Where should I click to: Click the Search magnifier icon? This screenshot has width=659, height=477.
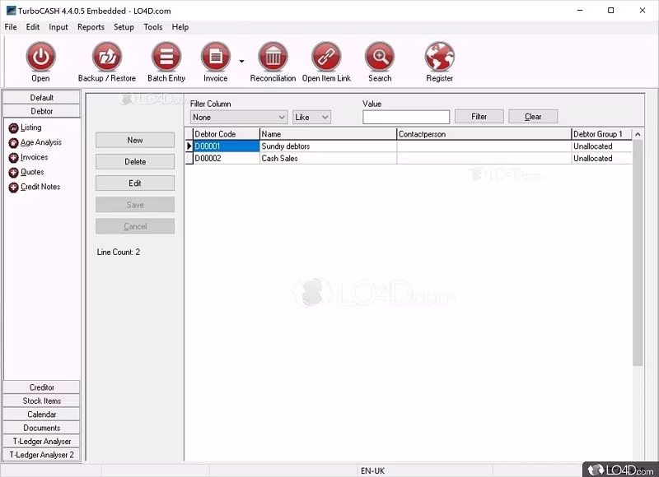[380, 56]
